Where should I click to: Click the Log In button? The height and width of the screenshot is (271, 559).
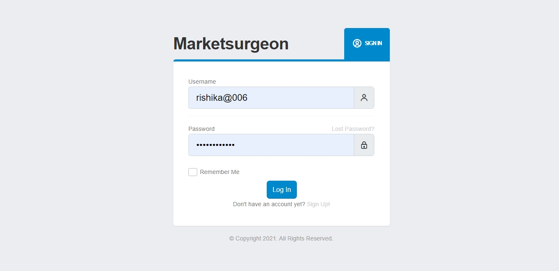coord(282,189)
